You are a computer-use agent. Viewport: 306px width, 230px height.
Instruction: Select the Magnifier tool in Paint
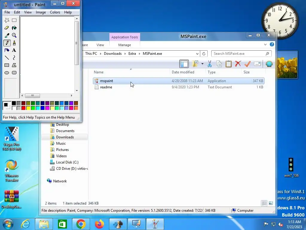point(14,35)
